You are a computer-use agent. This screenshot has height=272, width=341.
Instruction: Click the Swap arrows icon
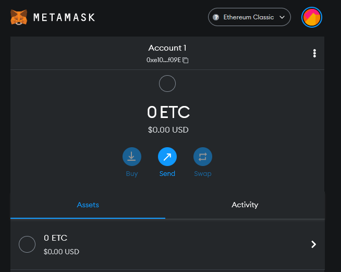tap(203, 157)
